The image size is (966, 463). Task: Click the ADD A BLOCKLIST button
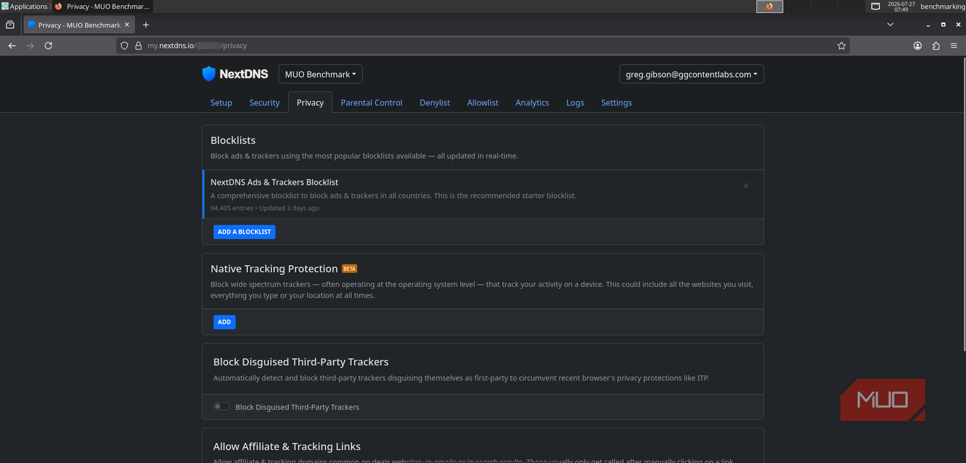[x=245, y=232]
